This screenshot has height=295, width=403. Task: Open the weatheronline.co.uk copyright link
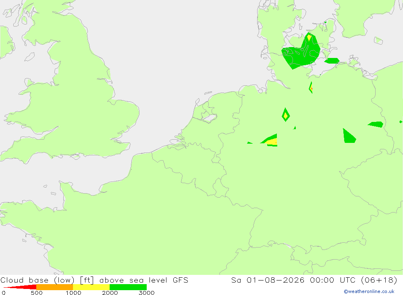pyautogui.click(x=369, y=291)
